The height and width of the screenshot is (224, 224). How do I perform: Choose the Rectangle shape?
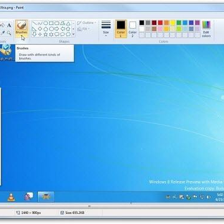point(51,23)
